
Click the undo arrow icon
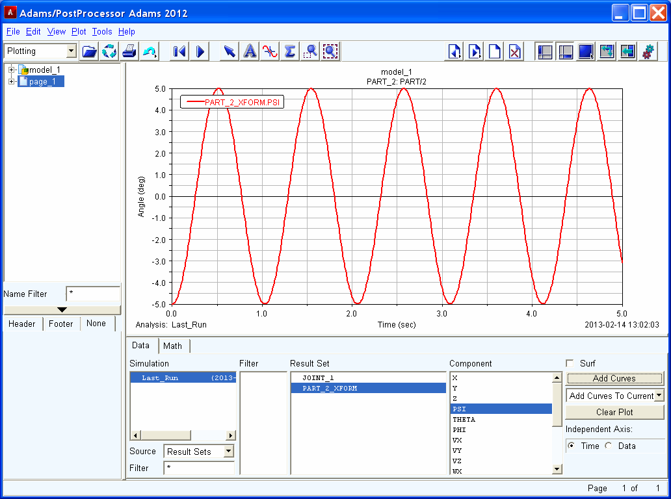[x=150, y=52]
